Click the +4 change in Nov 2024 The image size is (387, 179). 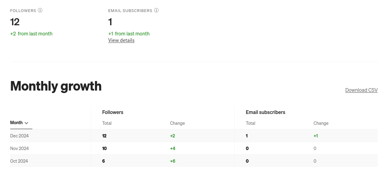(173, 148)
